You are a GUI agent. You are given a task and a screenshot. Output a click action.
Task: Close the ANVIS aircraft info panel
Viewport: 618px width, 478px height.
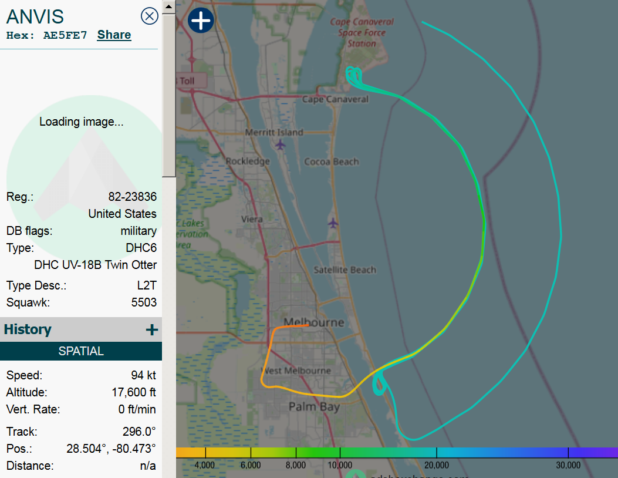pos(150,16)
